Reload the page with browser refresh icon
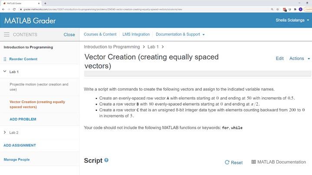This screenshot has width=312, height=175. (x=14, y=9)
